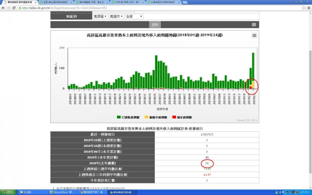312x195 pixels.
Task: Open the 高屏區 region dropdown
Action: [100, 16]
